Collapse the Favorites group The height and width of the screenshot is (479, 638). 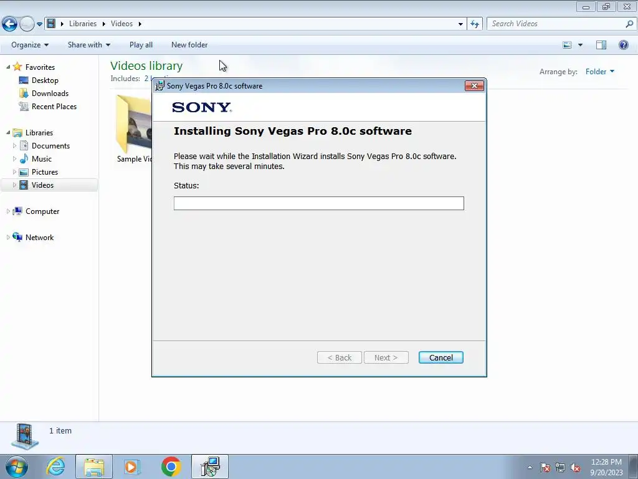point(8,67)
